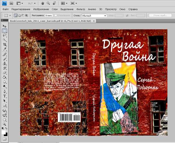
Task: Select the Healing Brush tool
Action: [x=5, y=55]
